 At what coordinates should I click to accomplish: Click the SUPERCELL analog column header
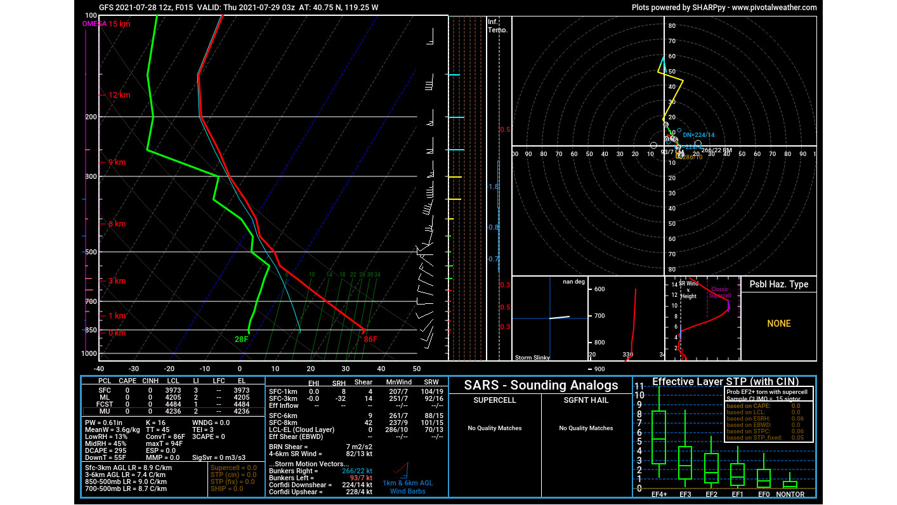[495, 401]
